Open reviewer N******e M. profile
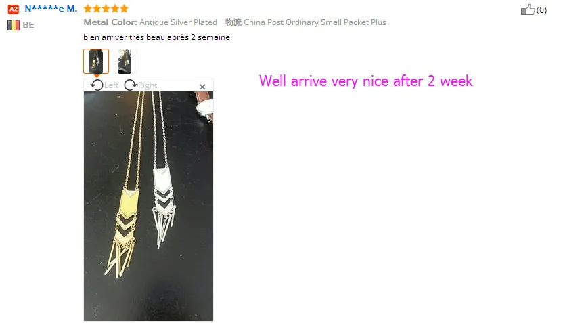This screenshot has height=323, width=563. 51,9
